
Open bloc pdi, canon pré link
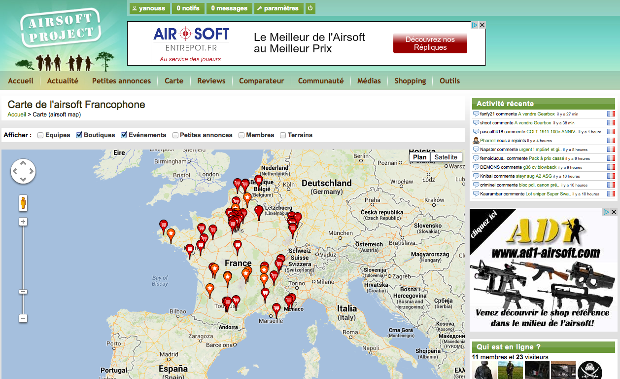pyautogui.click(x=539, y=185)
